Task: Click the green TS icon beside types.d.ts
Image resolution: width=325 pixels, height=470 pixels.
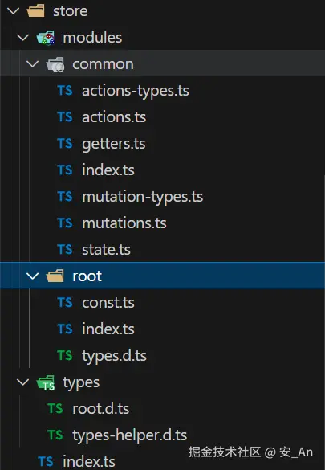Action: pyautogui.click(x=65, y=355)
